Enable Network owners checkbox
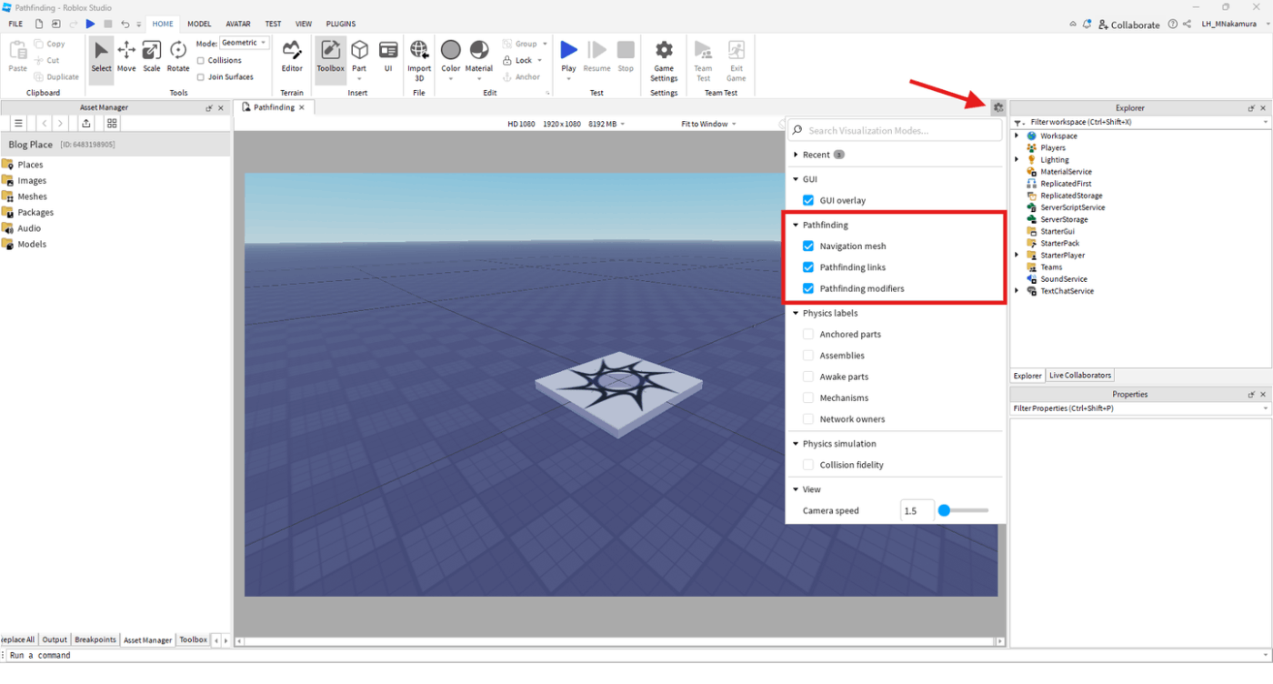This screenshot has height=684, width=1273. tap(808, 419)
